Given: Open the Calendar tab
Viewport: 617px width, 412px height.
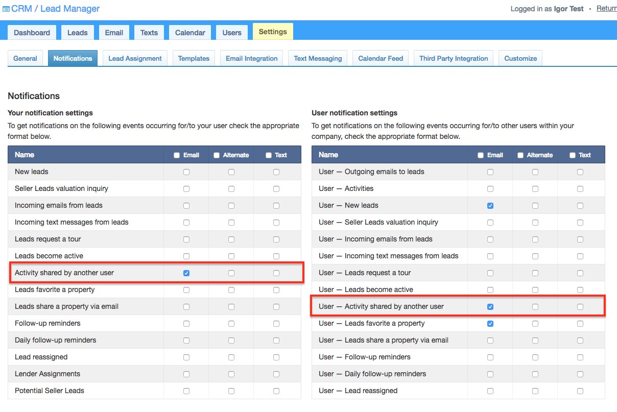Looking at the screenshot, I should [190, 33].
